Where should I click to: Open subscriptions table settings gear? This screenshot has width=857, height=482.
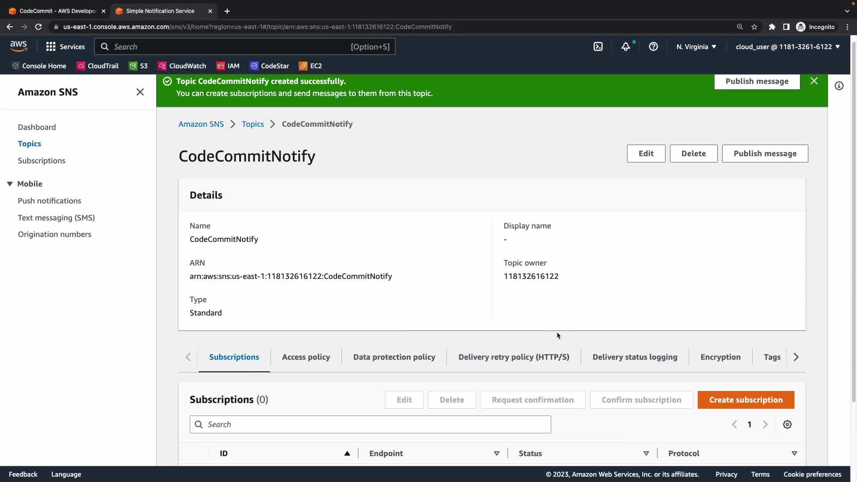pos(787,424)
